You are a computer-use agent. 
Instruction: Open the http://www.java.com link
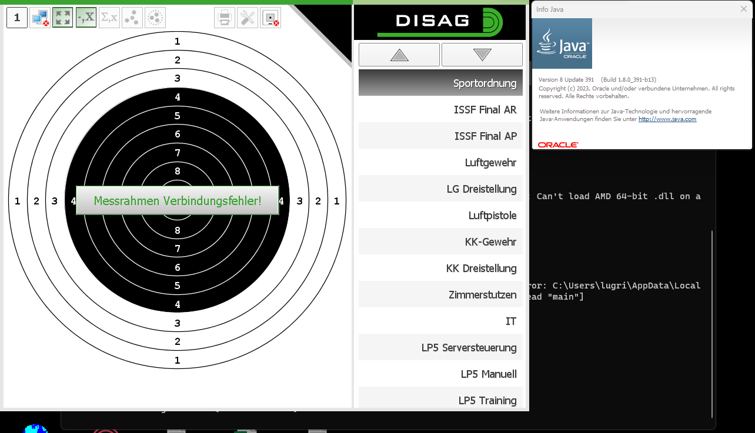click(667, 119)
